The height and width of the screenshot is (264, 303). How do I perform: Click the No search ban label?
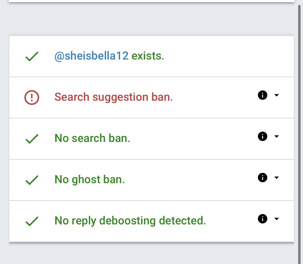pyautogui.click(x=92, y=138)
